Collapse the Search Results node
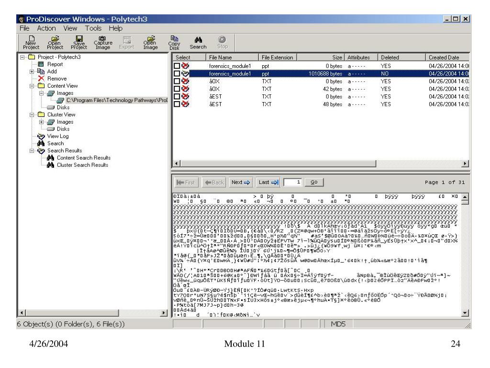This screenshot has height=368, width=490. [32, 150]
